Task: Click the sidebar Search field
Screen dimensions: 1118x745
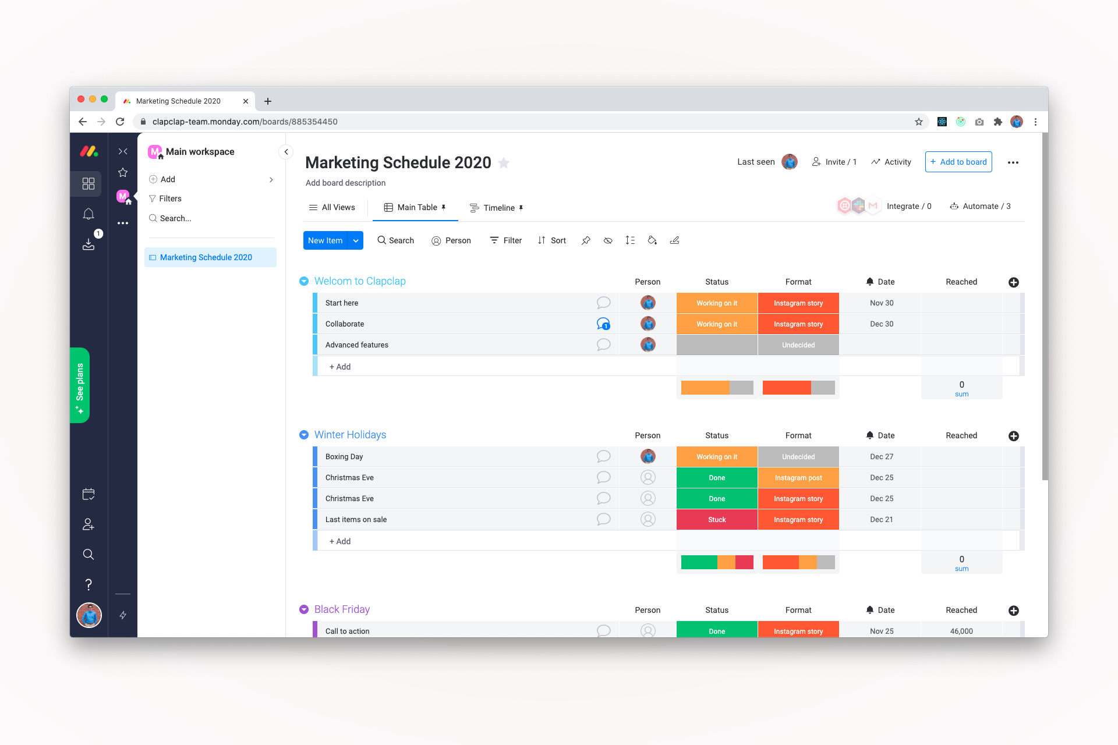Action: pyautogui.click(x=176, y=218)
